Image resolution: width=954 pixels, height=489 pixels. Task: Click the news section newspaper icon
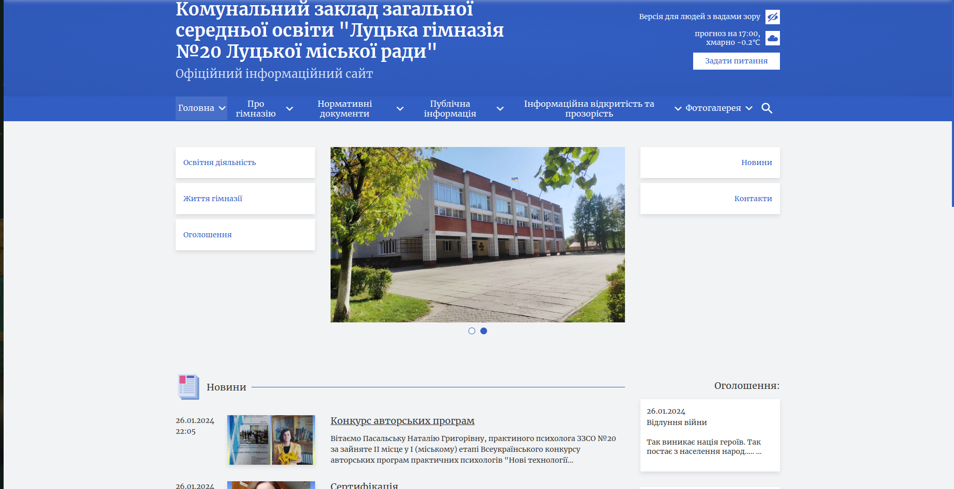click(188, 387)
